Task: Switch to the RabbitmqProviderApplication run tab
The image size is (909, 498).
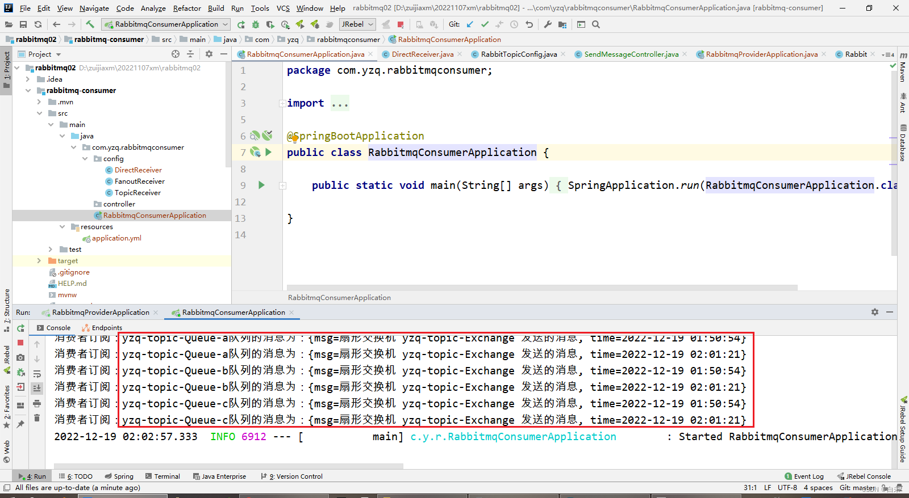Action: click(101, 312)
